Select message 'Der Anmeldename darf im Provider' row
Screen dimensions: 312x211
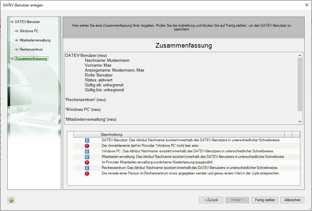pyautogui.click(x=187, y=146)
